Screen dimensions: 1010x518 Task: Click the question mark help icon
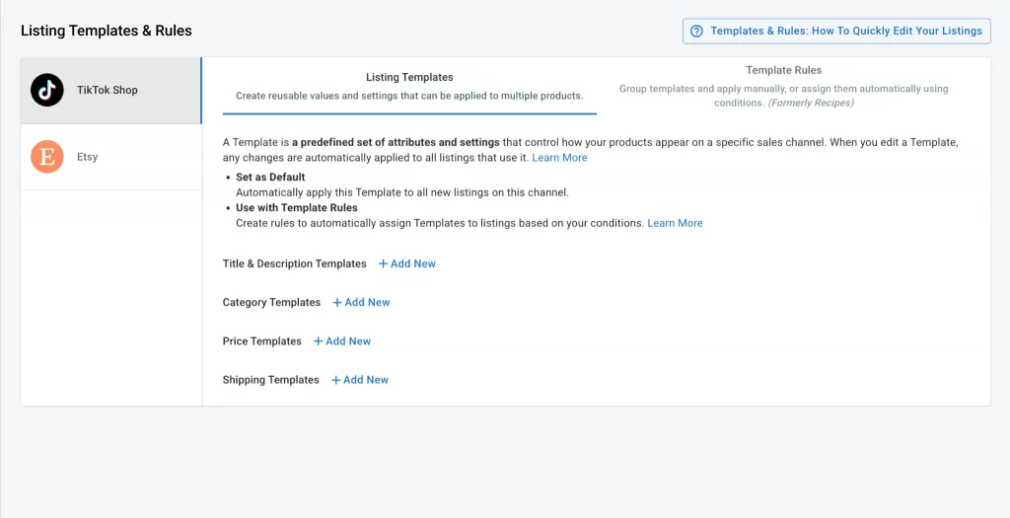point(696,31)
